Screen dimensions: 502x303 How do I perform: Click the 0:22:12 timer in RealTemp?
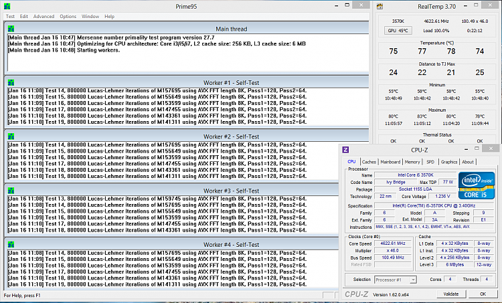pyautogui.click(x=475, y=31)
